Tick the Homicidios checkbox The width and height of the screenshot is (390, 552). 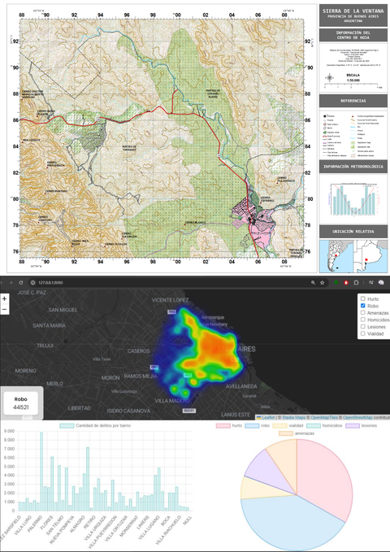click(x=363, y=319)
